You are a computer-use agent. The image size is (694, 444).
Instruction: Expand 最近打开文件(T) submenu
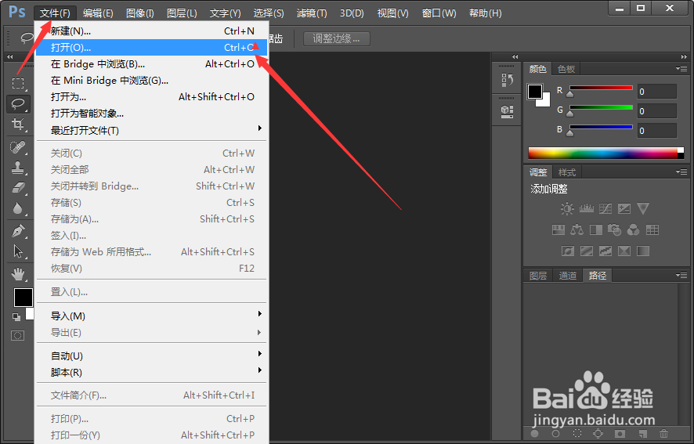(151, 130)
